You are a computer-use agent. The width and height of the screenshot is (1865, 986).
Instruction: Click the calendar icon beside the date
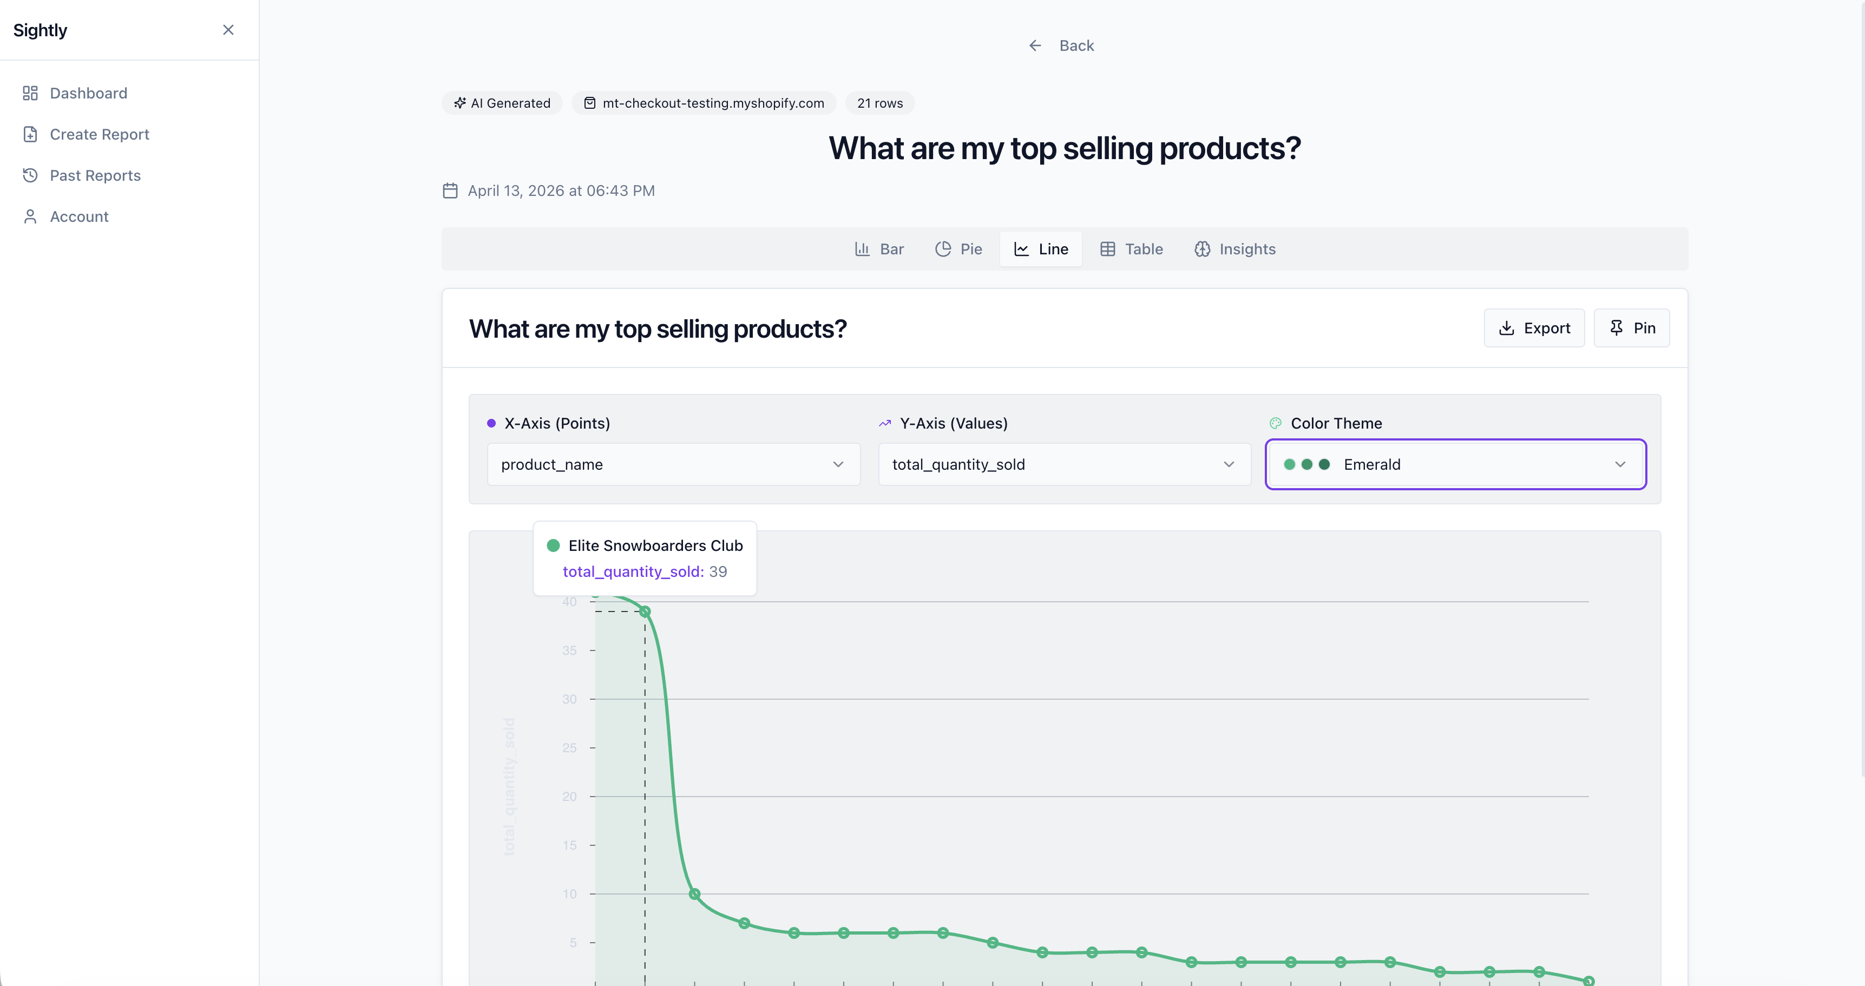(450, 190)
